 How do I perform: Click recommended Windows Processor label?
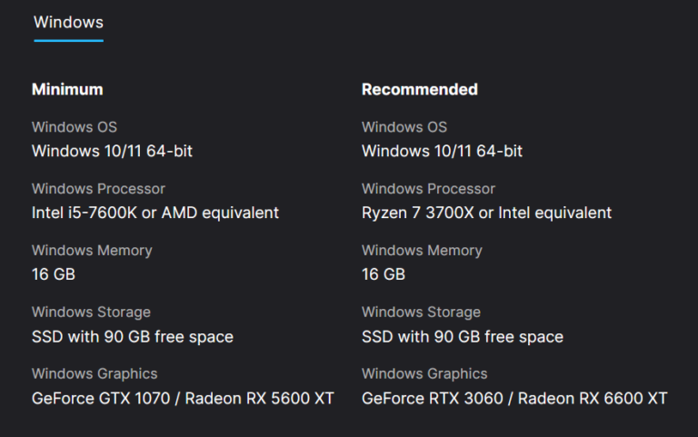[428, 189]
